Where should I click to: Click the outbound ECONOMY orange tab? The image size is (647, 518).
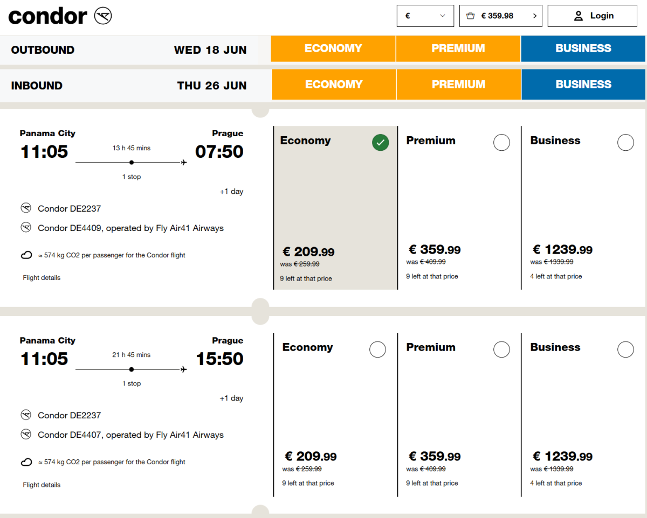coord(333,48)
